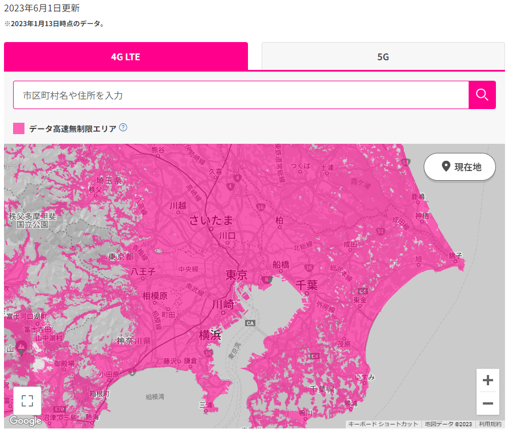
Task: Zoom in with the plus button
Action: pyautogui.click(x=487, y=380)
